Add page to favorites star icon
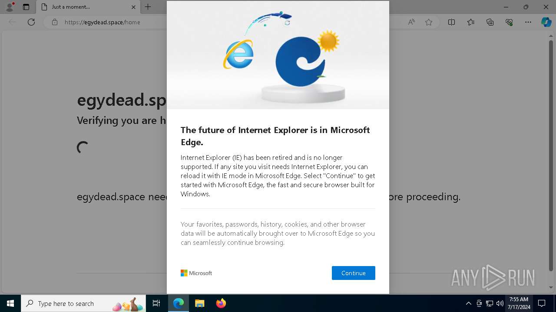This screenshot has width=556, height=312. (x=429, y=22)
